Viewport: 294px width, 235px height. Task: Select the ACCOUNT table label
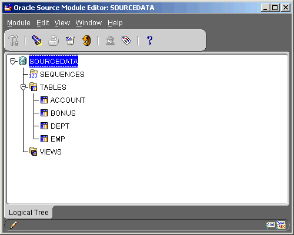point(68,100)
